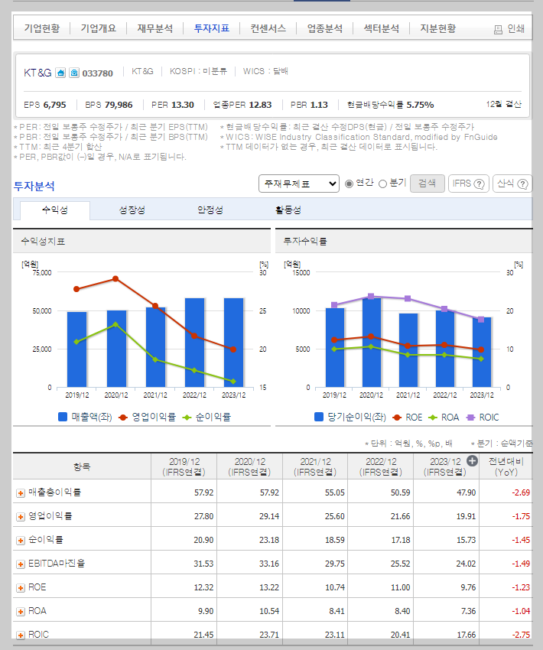Switch to the 안정성 tab
The width and height of the screenshot is (543, 650).
click(x=210, y=210)
